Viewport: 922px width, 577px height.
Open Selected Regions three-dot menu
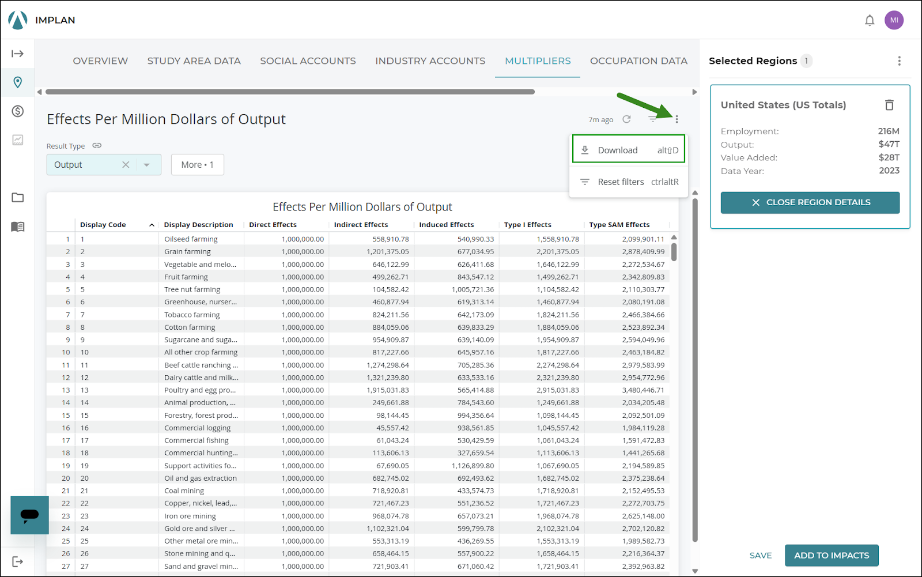(899, 61)
